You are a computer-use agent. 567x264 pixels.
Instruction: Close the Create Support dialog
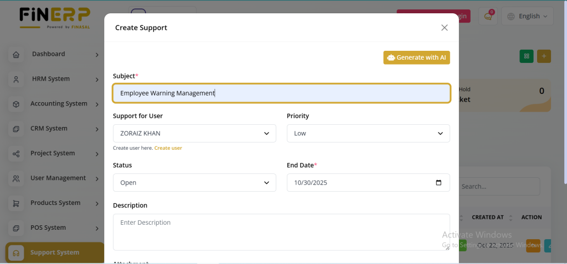point(444,28)
